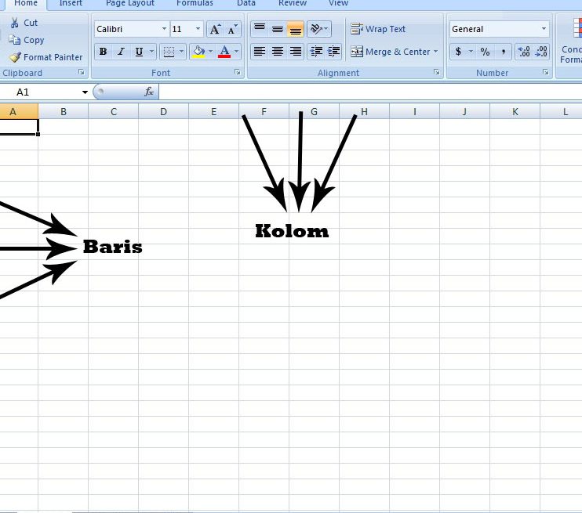582x513 pixels.
Task: Open Alignment dialog launcher
Action: [x=436, y=72]
